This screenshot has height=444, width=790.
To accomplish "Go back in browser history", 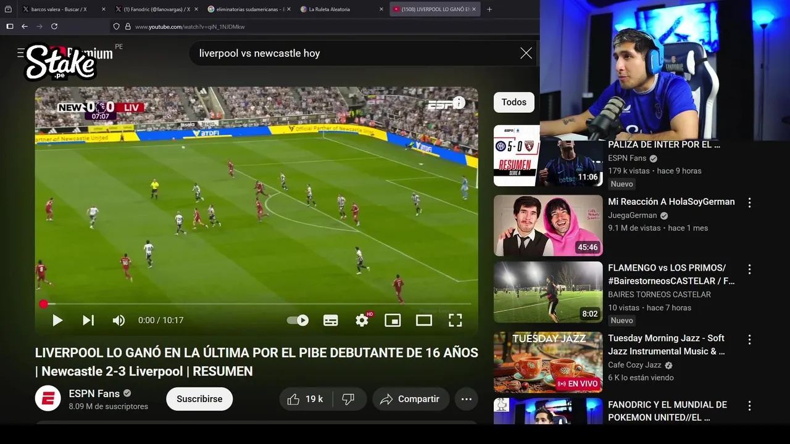I will [25, 27].
